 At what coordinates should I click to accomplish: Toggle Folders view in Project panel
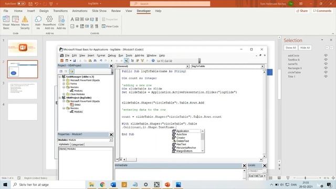tap(71, 71)
